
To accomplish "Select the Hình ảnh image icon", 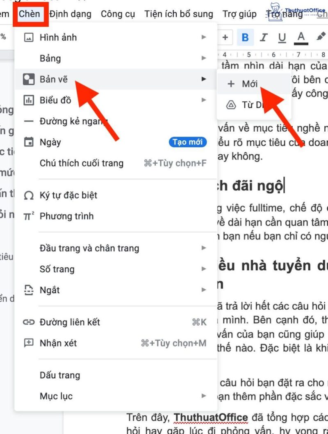I will (x=28, y=37).
